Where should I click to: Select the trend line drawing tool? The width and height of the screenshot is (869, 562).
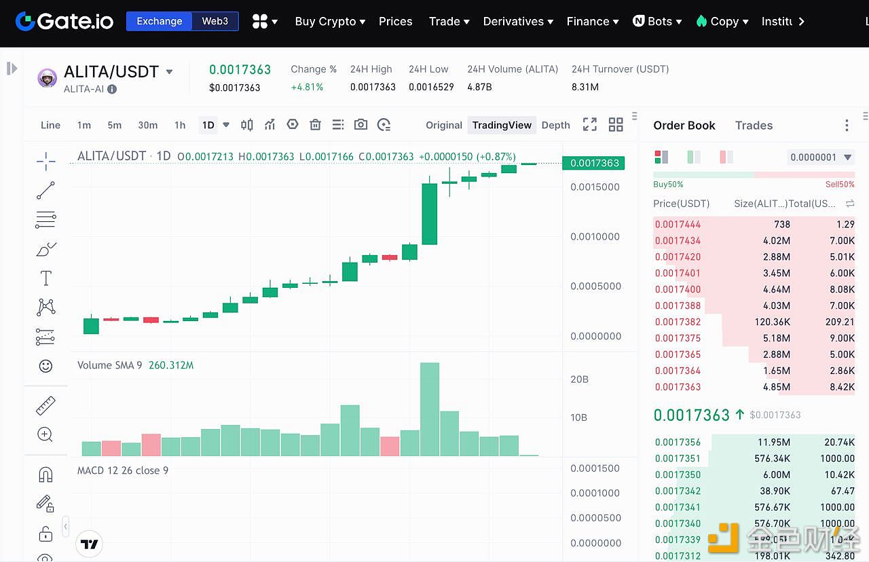pyautogui.click(x=45, y=190)
